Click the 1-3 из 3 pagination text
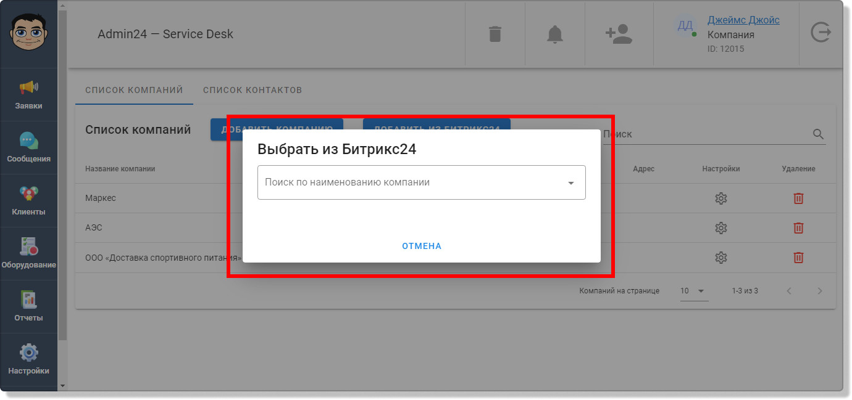Screen dimensions: 852x400 pos(745,291)
